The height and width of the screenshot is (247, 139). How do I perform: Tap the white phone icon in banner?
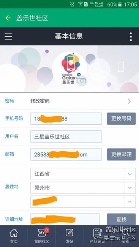121,67
